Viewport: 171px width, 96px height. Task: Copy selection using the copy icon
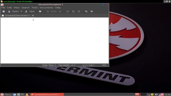pyautogui.click(x=73, y=11)
